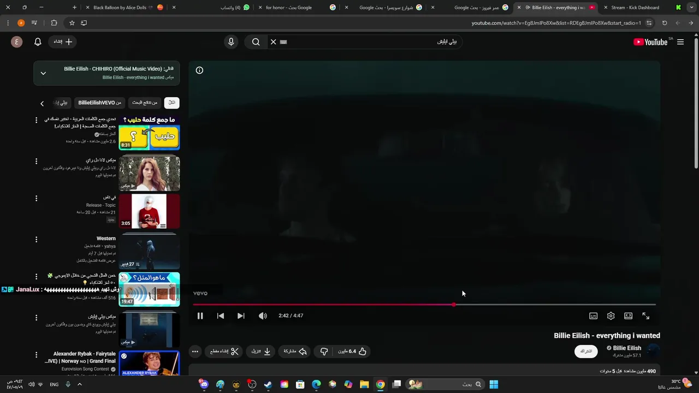Open Microsoft Store from the taskbar
Screen dimensions: 699x393
coord(300,384)
